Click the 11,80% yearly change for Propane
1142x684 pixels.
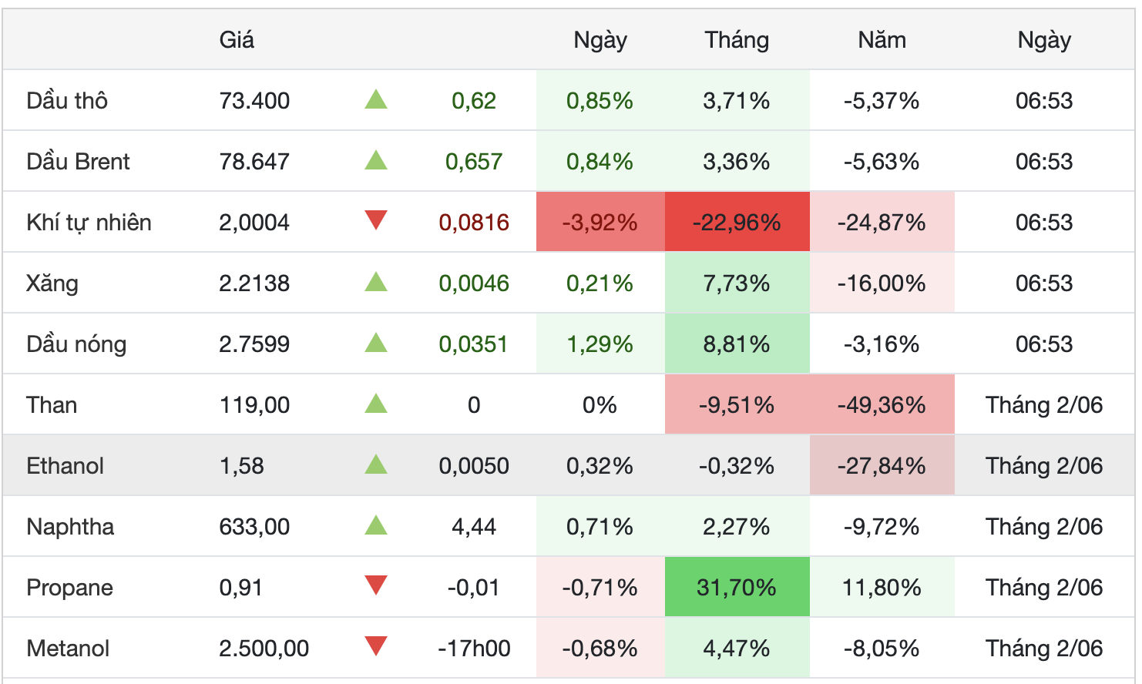pyautogui.click(x=882, y=588)
